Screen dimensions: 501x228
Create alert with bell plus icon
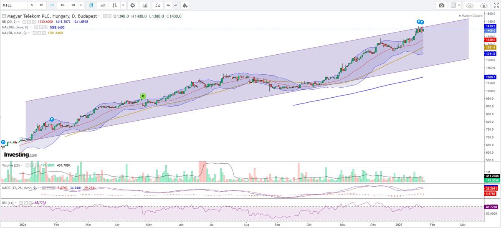(x=185, y=5)
